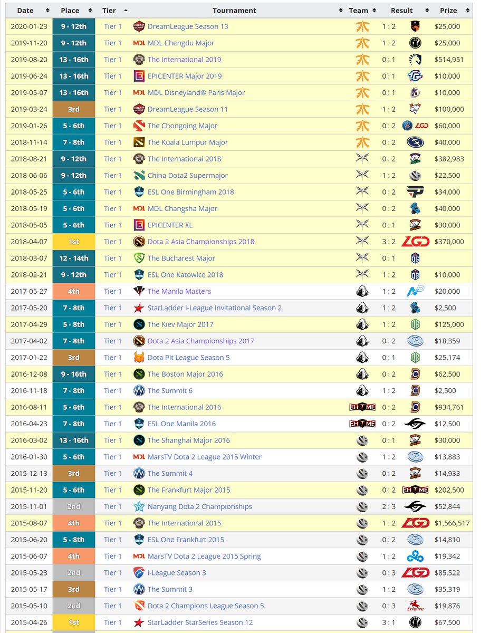Open The Summit 4 tournament link

(170, 473)
